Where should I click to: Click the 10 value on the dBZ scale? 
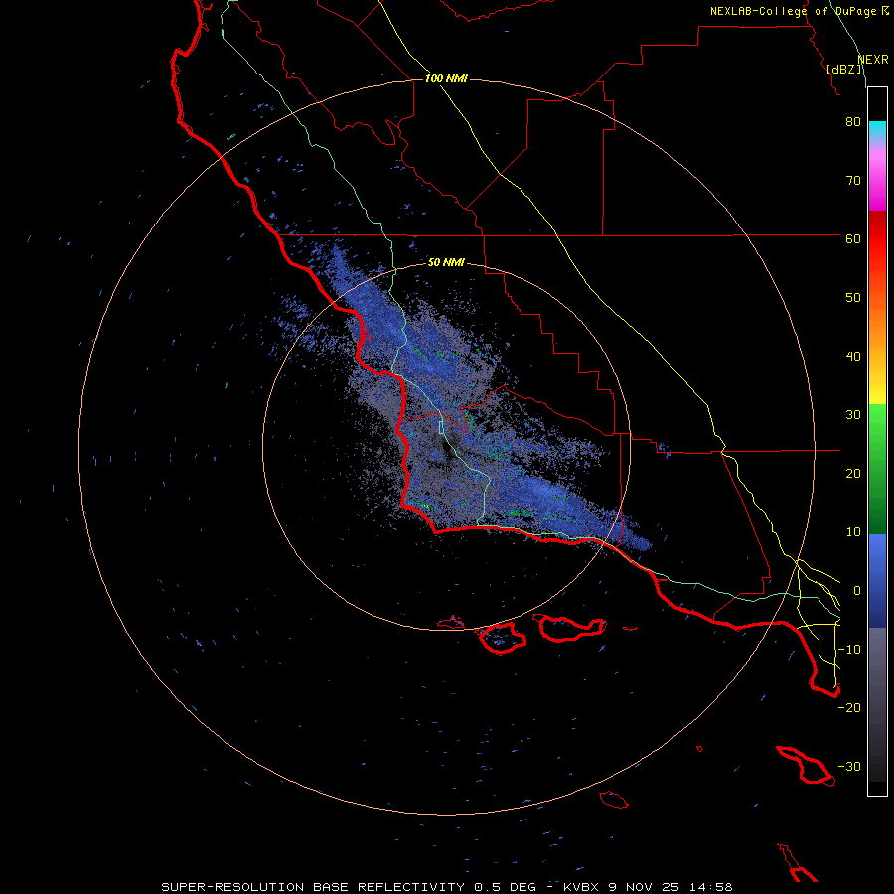pos(853,532)
